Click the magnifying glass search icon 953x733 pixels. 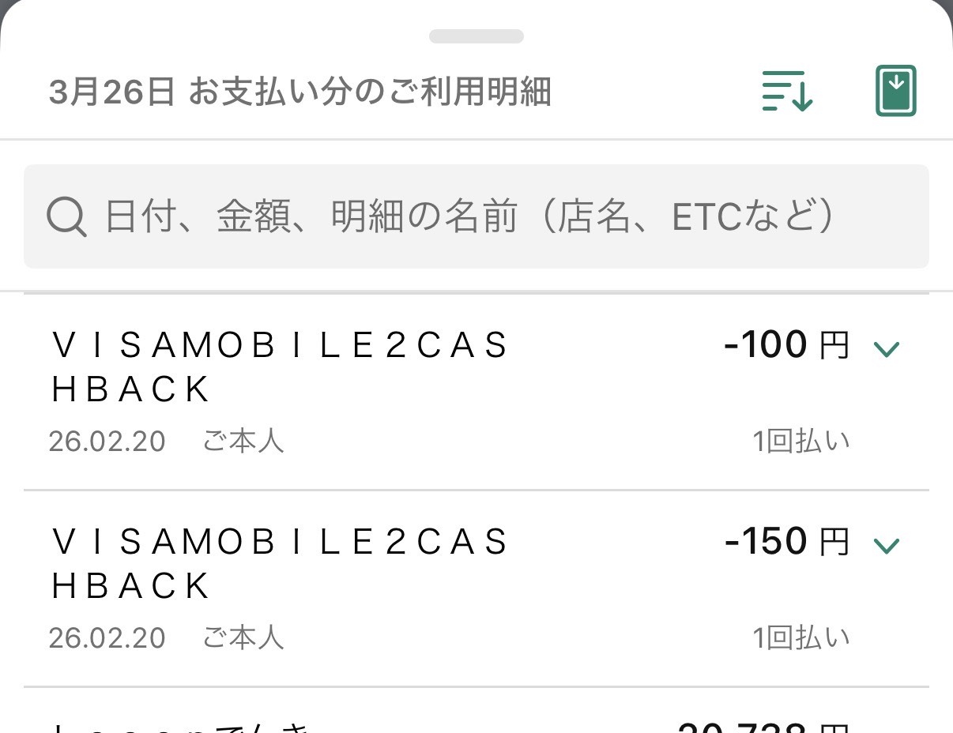pos(66,216)
